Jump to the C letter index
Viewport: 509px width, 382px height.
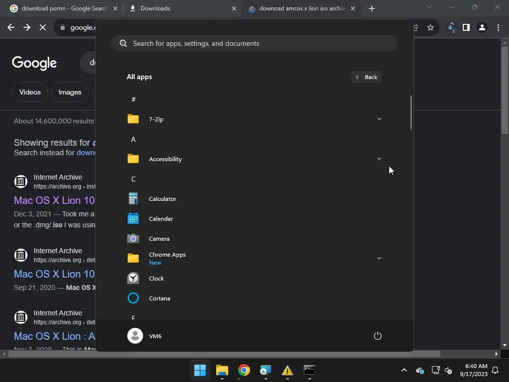(x=133, y=179)
